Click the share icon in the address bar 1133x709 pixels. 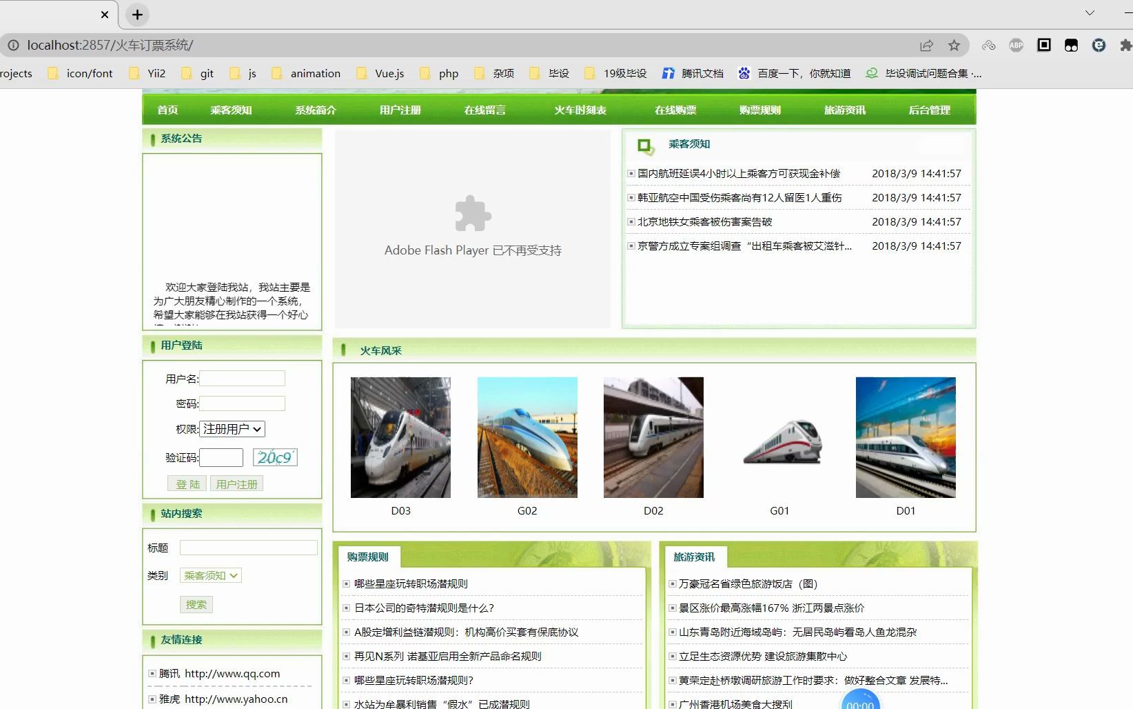click(x=926, y=46)
